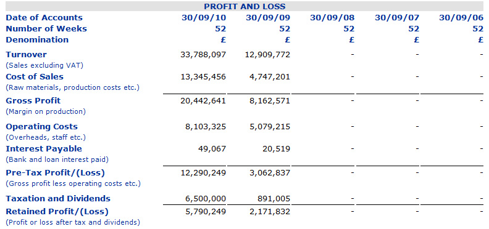Viewport: 489px width, 229px height.
Task: Click the pre-tax profit figure 12,290,249
Action: point(203,173)
